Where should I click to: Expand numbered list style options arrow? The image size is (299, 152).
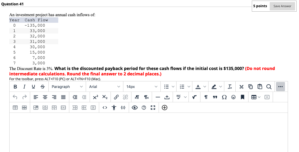coord(189,87)
